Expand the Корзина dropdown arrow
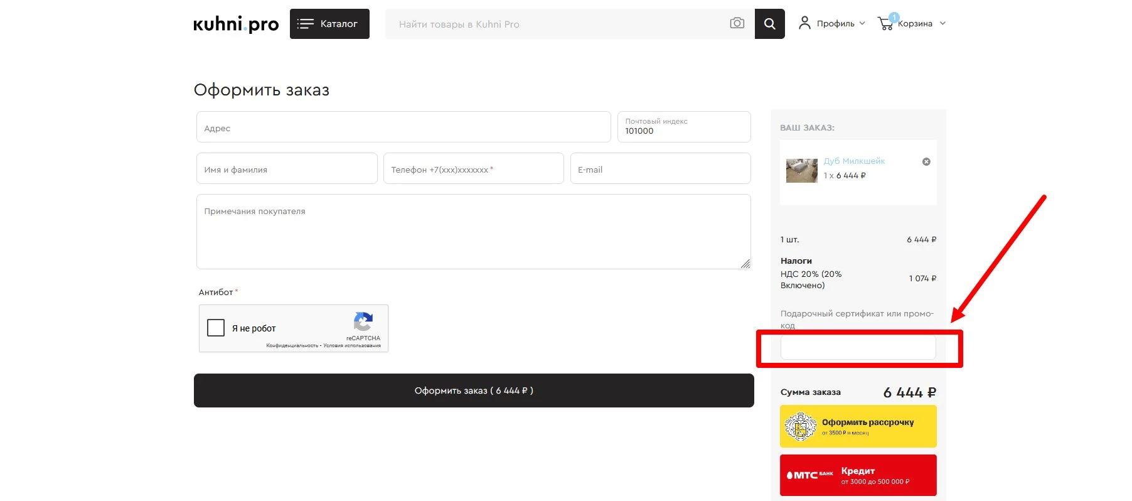The width and height of the screenshot is (1132, 501). click(x=942, y=23)
